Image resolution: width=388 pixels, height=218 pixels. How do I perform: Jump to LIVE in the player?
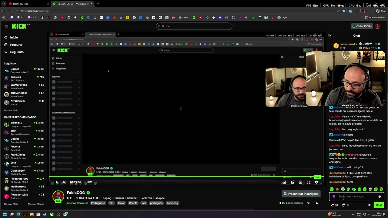(89, 182)
